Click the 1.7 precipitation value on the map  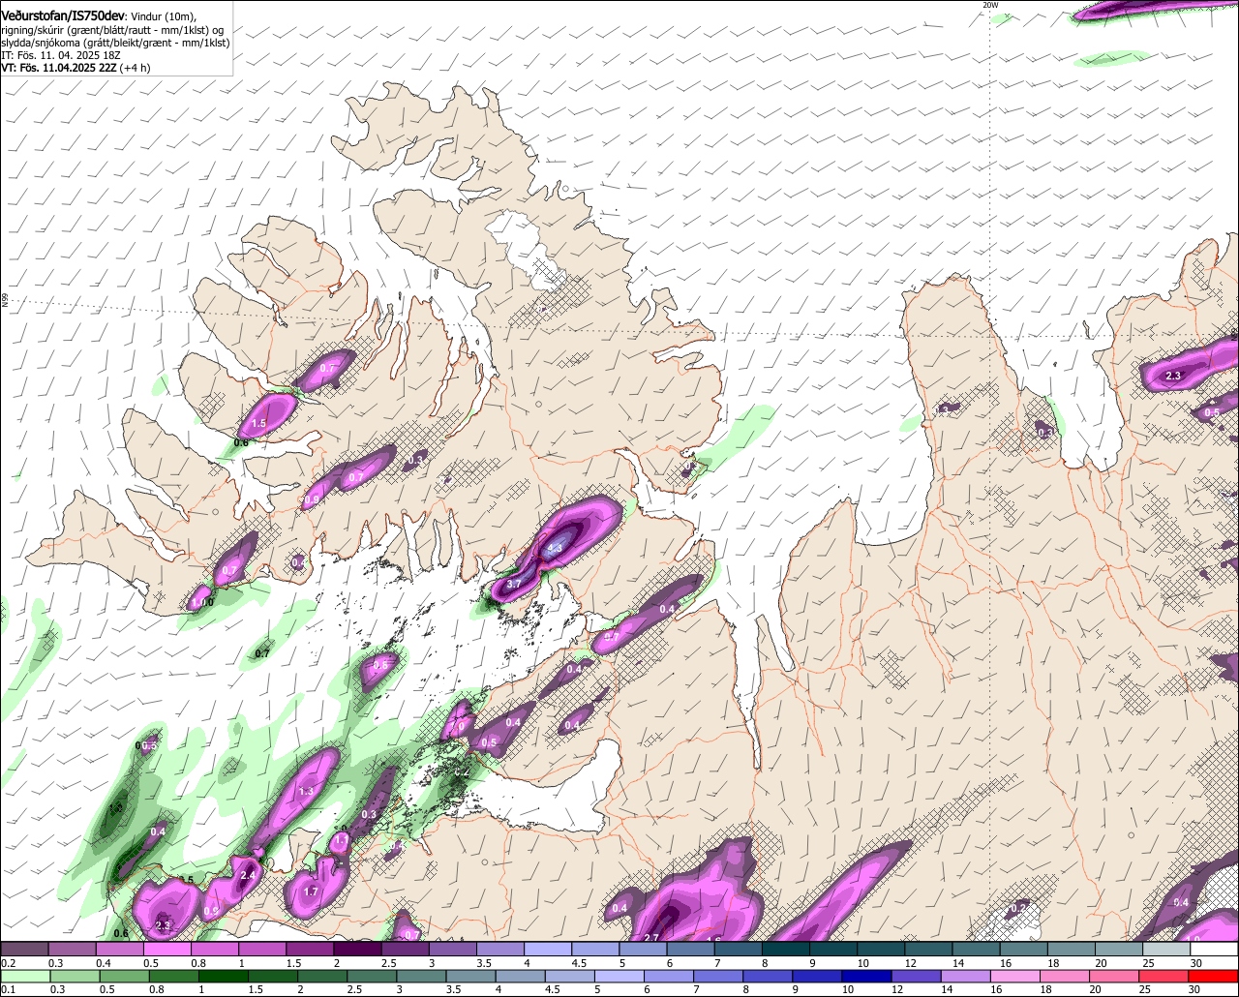(311, 891)
